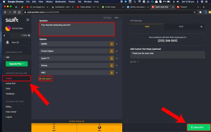
Task: Remove the Netflix option
Action: click(x=117, y=44)
